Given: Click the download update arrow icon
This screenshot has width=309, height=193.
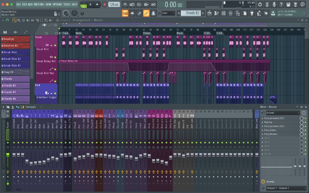Looking at the screenshot, I should (273, 13).
